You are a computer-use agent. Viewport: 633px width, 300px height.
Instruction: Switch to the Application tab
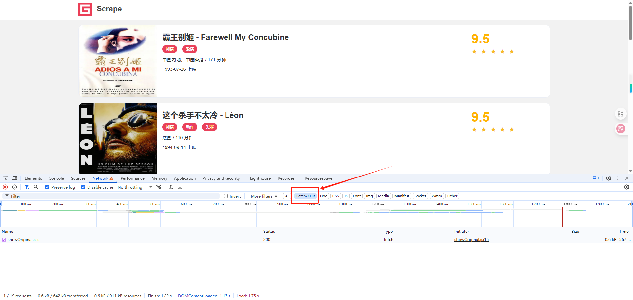click(x=185, y=178)
